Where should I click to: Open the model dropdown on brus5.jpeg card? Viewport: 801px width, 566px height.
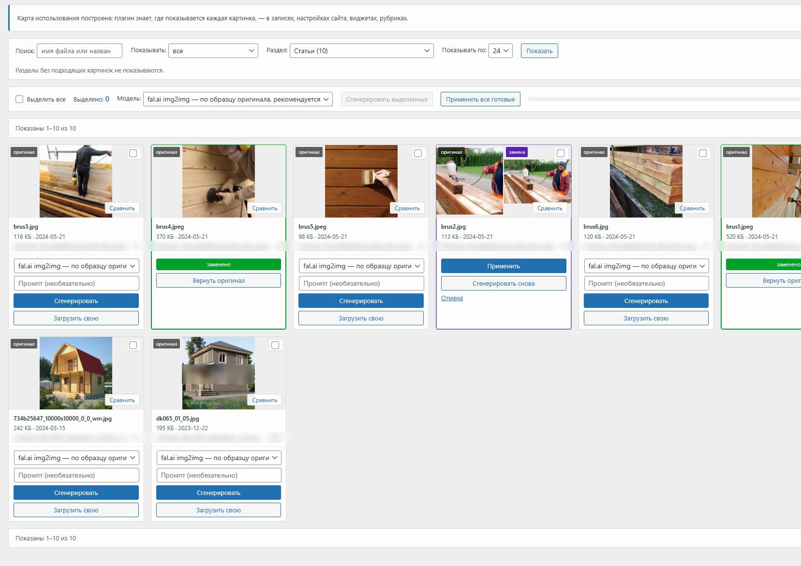[x=361, y=266]
